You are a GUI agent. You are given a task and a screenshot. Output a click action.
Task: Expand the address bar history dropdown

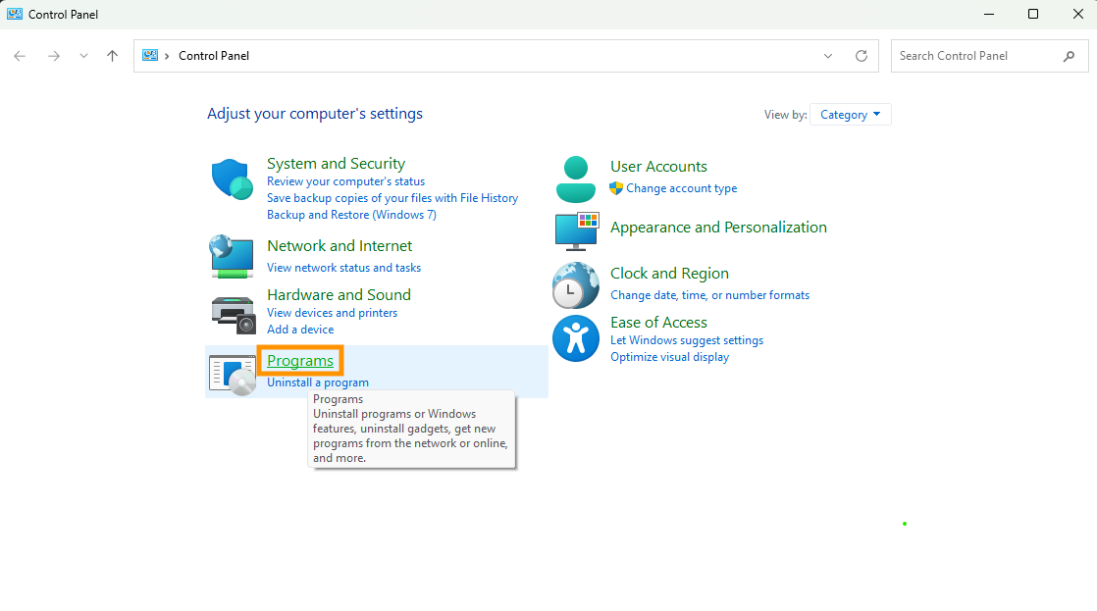[827, 56]
